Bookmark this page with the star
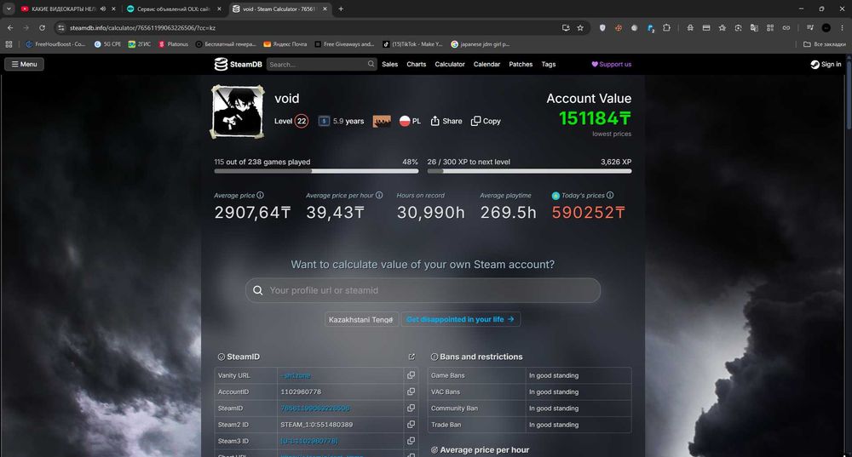852x457 pixels. [580, 28]
